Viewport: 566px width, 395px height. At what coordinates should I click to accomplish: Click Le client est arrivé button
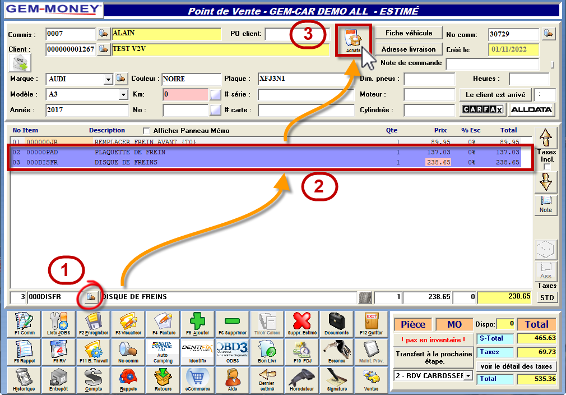pyautogui.click(x=495, y=95)
